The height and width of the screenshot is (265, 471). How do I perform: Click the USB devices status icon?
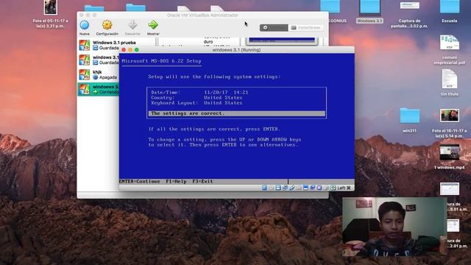coord(291,188)
